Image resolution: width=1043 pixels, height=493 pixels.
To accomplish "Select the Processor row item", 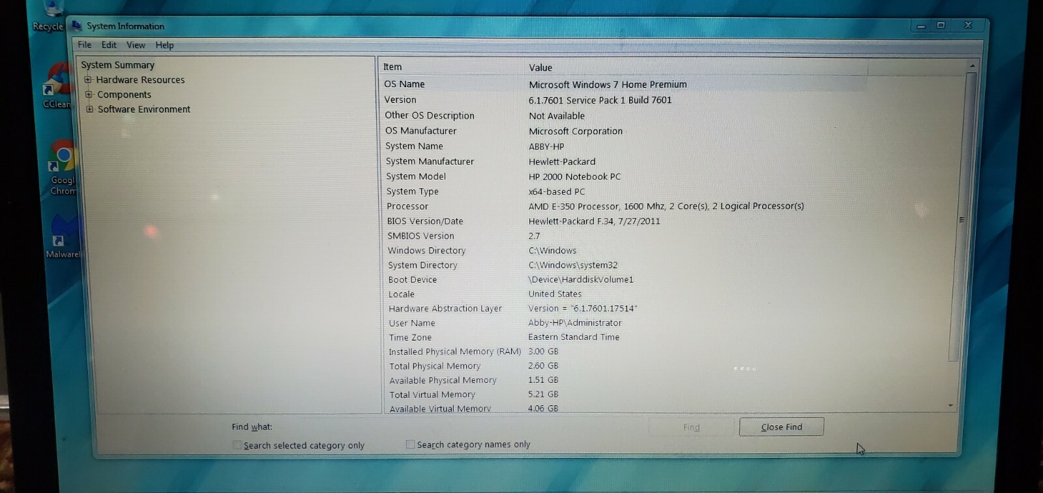I will pyautogui.click(x=407, y=206).
